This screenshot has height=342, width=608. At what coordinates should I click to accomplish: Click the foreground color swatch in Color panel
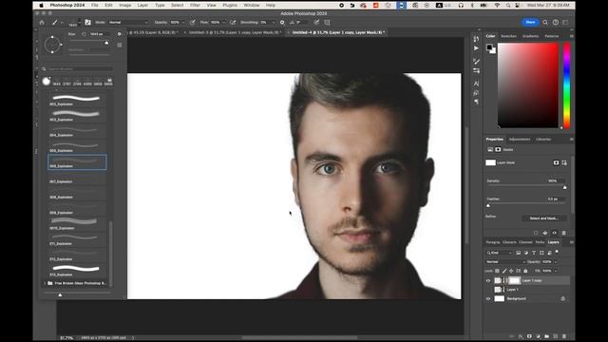(x=489, y=47)
